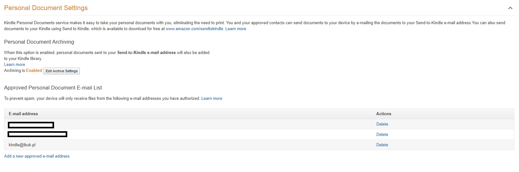Click the orange Enabled archiving status
This screenshot has height=172, width=519.
tap(34, 71)
